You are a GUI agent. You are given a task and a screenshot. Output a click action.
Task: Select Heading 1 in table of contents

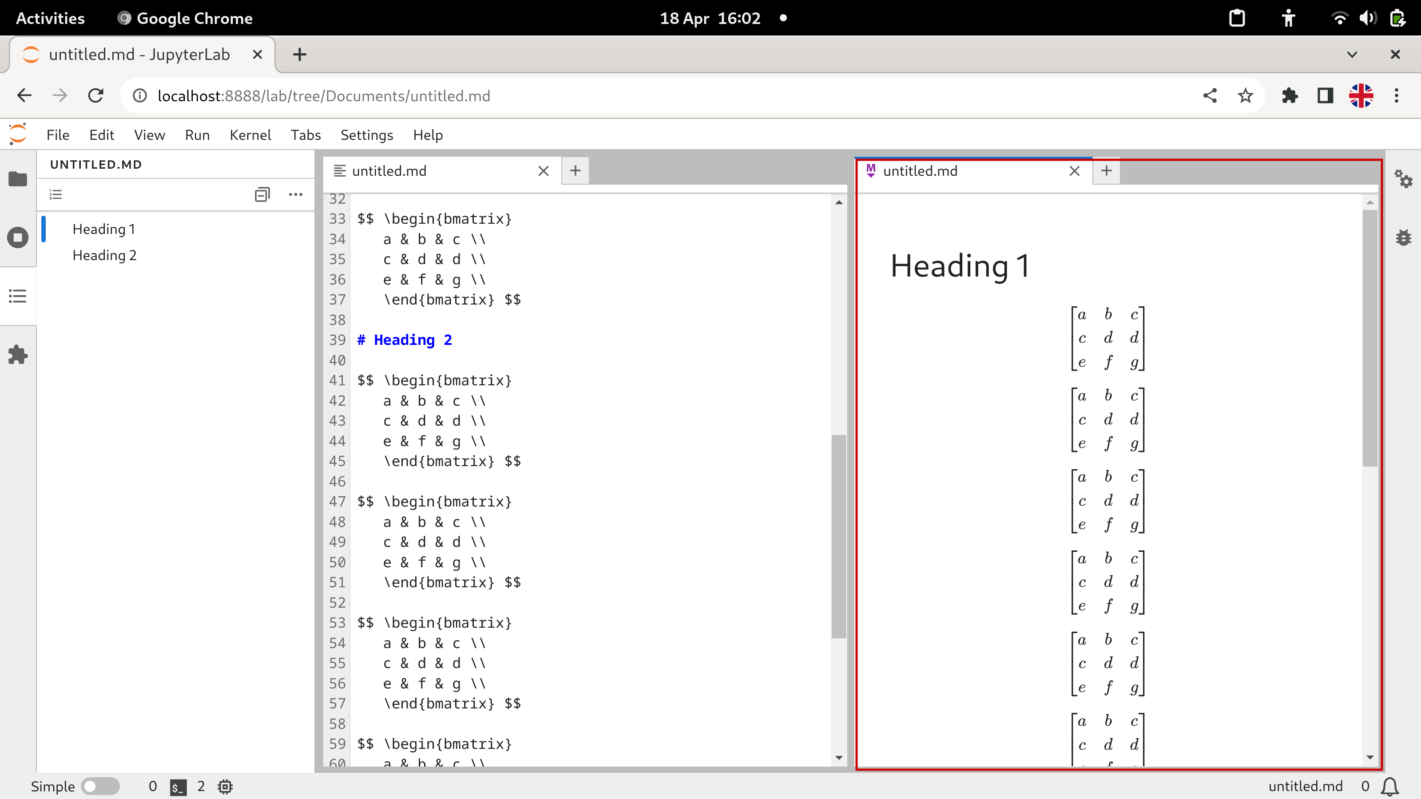coord(103,229)
